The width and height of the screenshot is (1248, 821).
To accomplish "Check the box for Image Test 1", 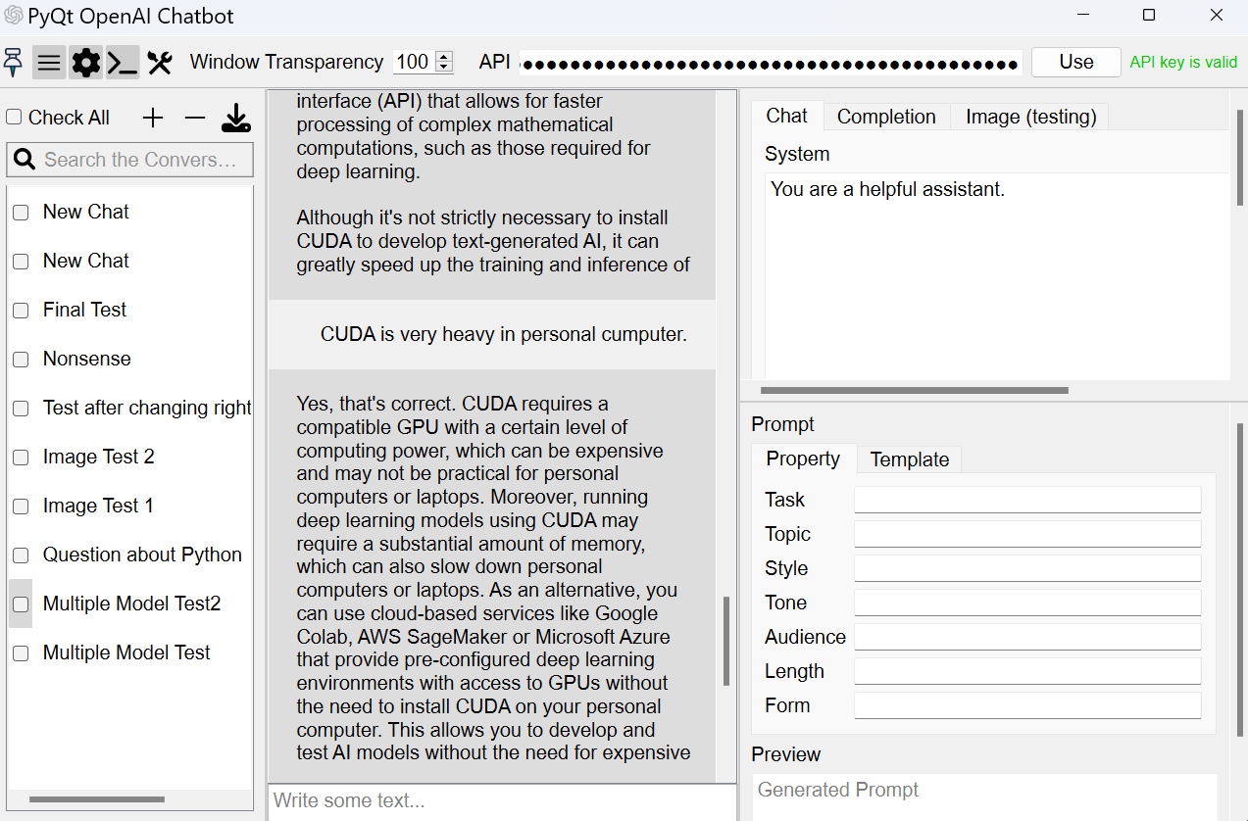I will tap(21, 507).
